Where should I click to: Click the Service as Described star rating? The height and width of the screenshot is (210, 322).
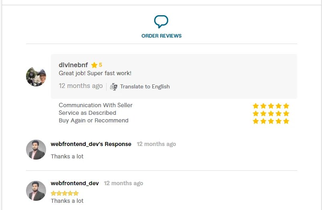[271, 114]
